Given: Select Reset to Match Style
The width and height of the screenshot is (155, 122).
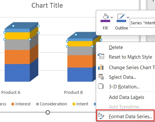Looking at the screenshot, I should [130, 57].
